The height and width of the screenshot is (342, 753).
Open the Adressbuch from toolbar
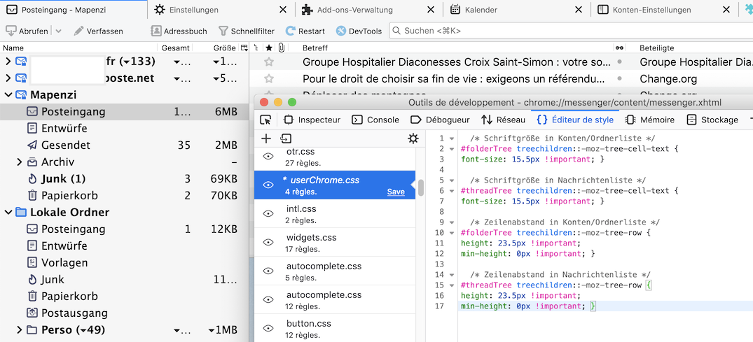[x=179, y=31]
